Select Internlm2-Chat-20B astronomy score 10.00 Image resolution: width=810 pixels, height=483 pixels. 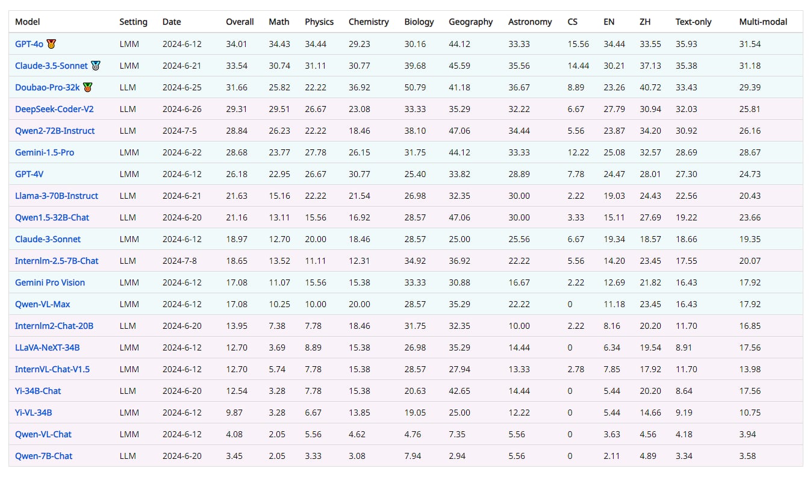[x=519, y=326]
